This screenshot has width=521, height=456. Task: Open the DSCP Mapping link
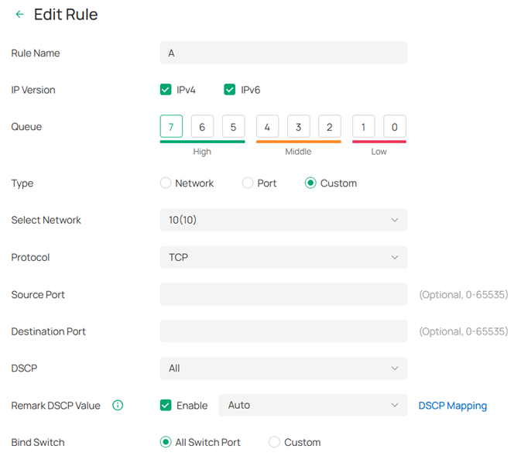(x=452, y=406)
